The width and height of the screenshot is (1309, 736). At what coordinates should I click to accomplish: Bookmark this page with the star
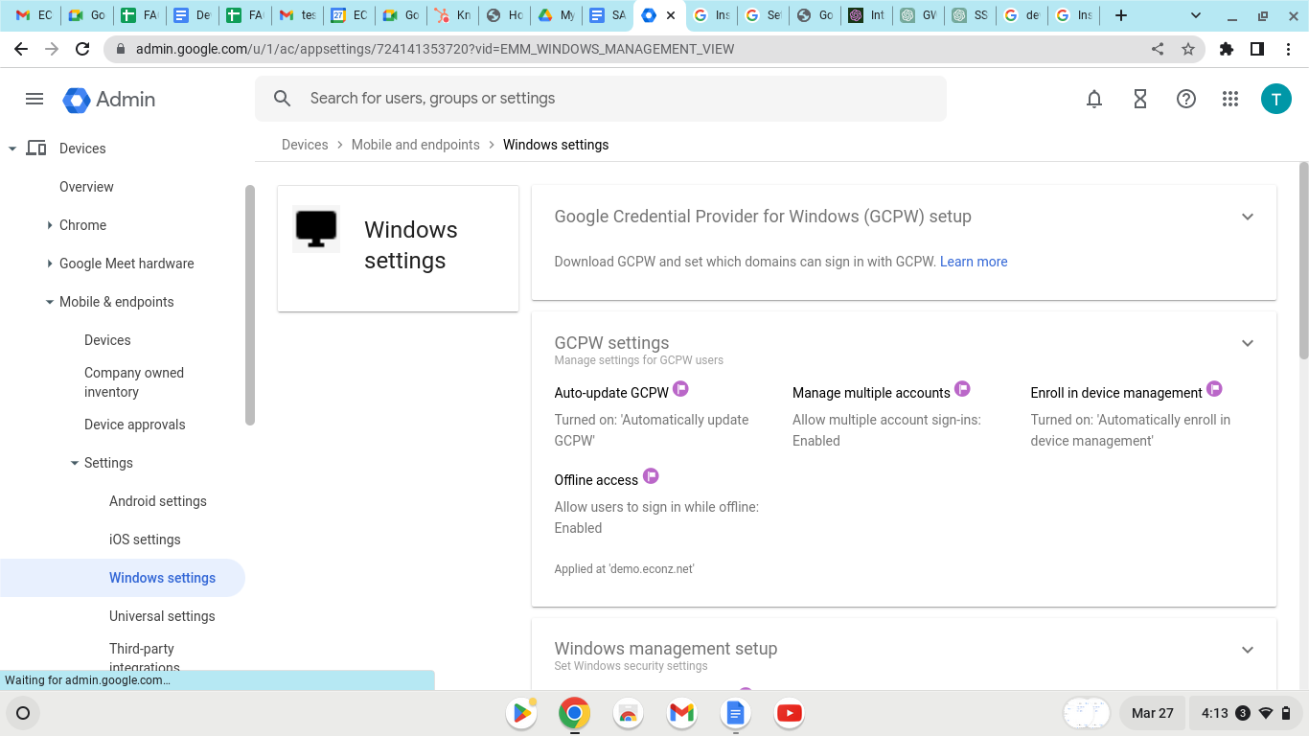click(1188, 49)
